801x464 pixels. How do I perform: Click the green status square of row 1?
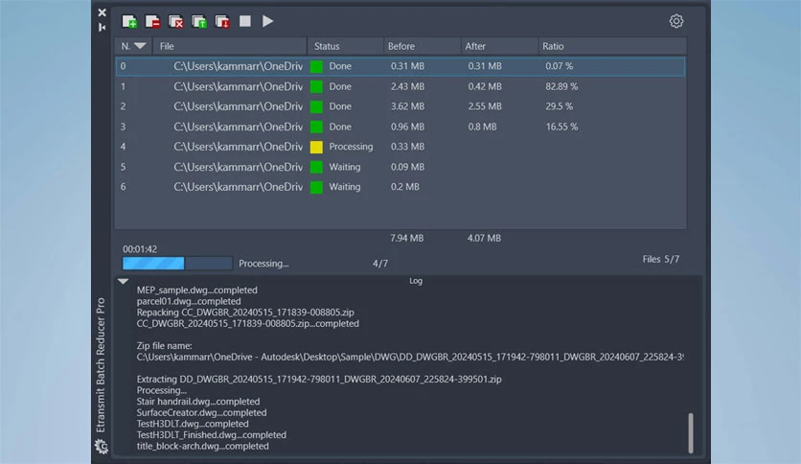316,87
